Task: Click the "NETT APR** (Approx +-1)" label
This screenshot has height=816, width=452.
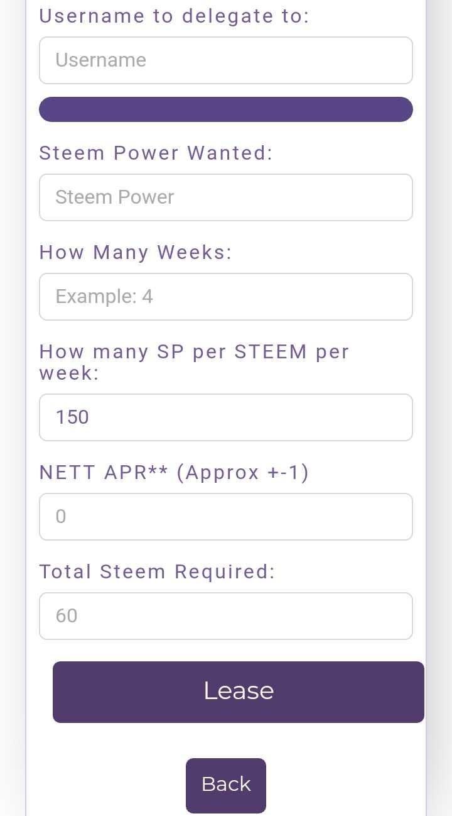Action: click(174, 472)
